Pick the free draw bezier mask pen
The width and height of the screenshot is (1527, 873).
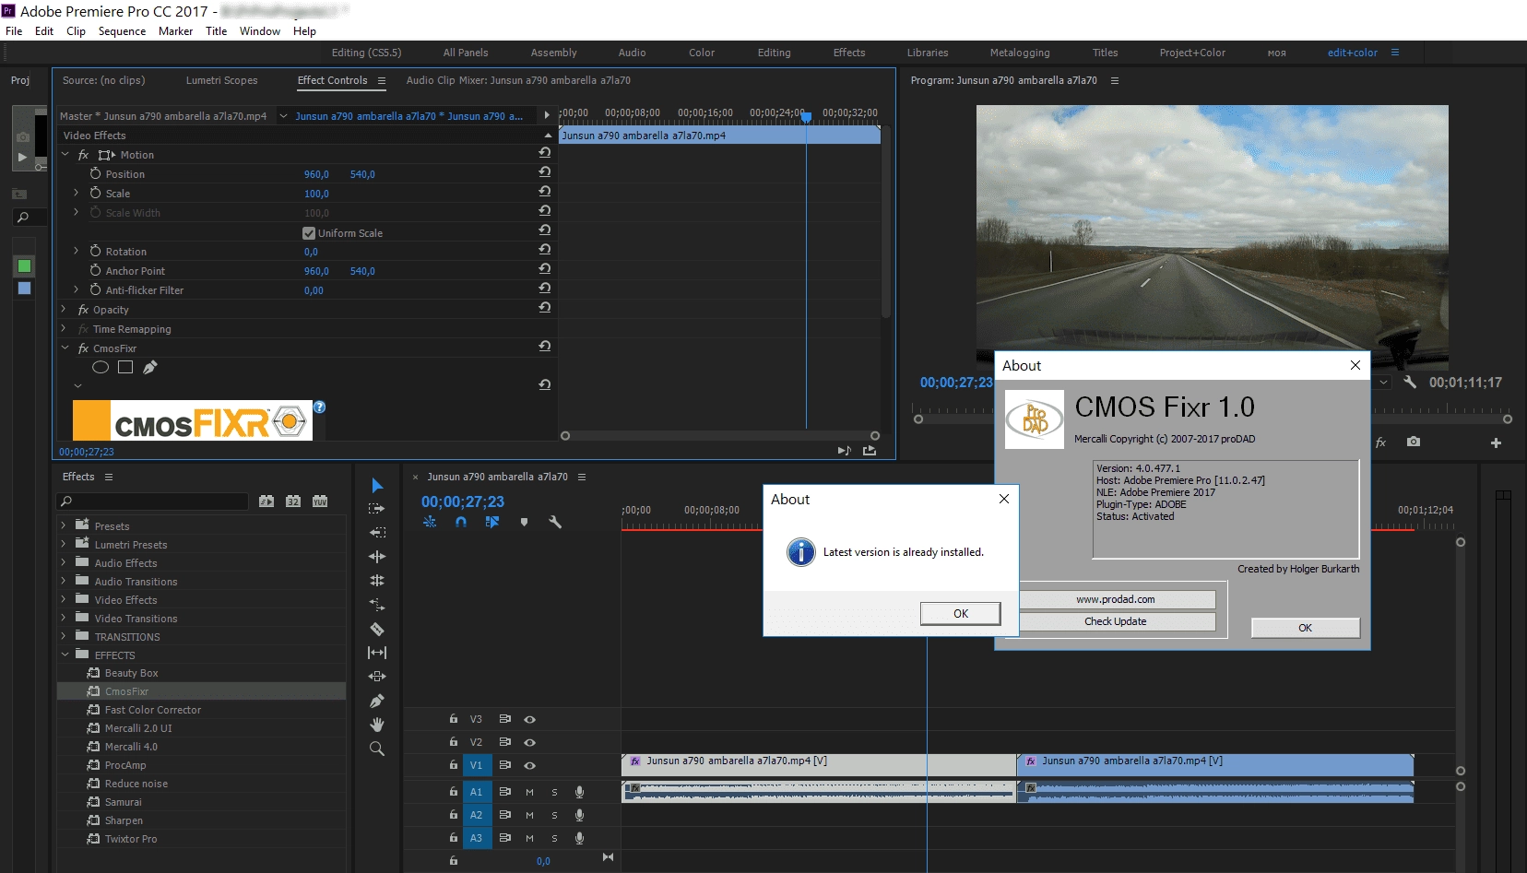click(150, 367)
